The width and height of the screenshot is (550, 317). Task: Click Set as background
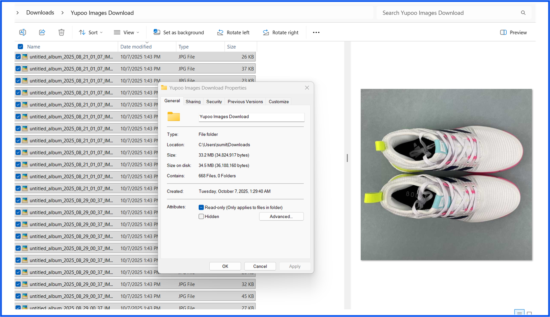(179, 32)
